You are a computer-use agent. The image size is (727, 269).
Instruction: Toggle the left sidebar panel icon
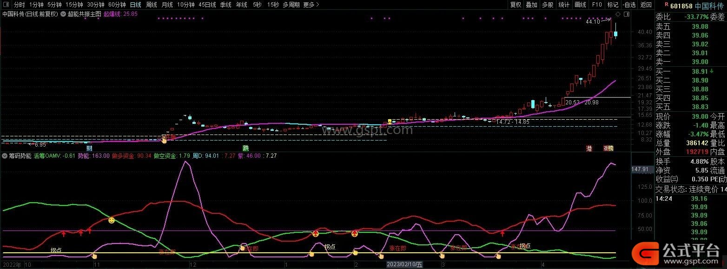point(6,5)
